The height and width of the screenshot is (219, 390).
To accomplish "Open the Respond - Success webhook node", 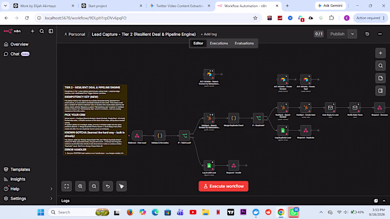I will pyautogui.click(x=379, y=108).
